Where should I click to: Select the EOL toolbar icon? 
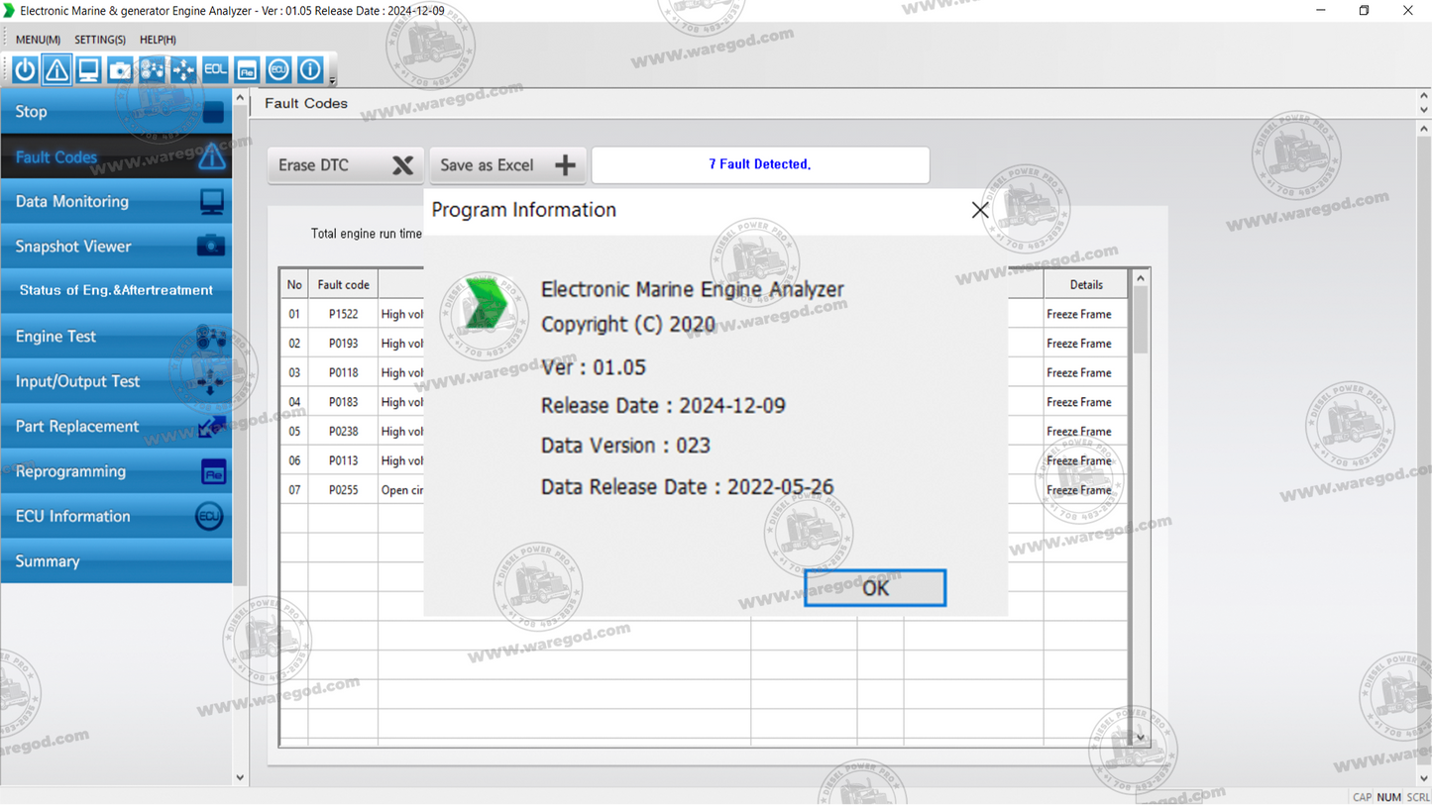point(215,69)
